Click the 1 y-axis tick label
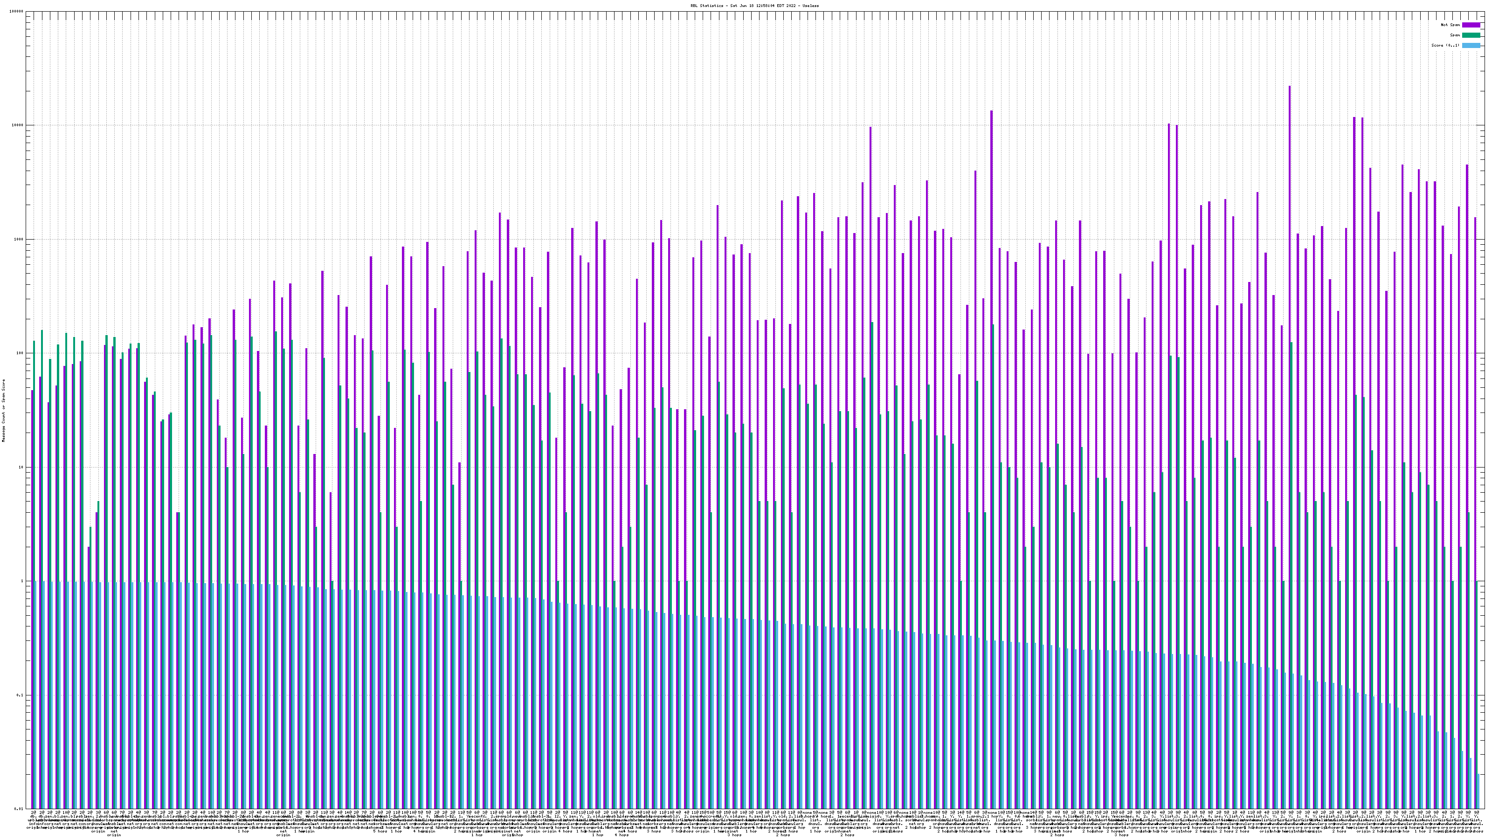This screenshot has width=1492, height=839. click(22, 581)
